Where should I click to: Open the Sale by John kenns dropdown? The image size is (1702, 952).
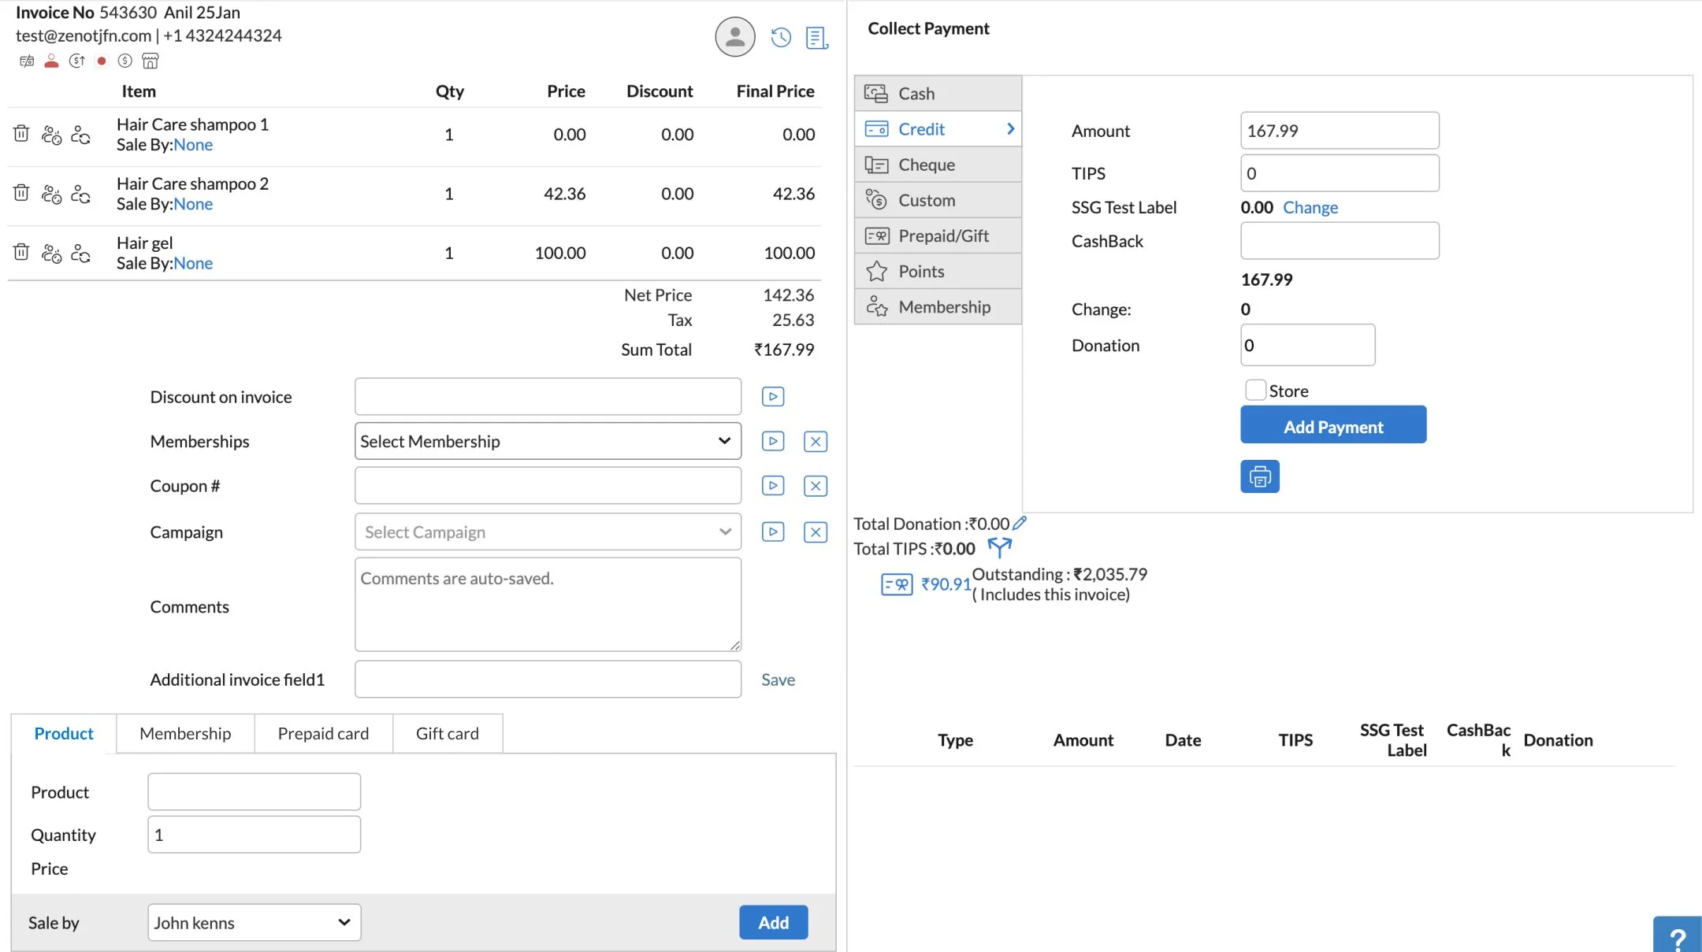click(x=254, y=922)
